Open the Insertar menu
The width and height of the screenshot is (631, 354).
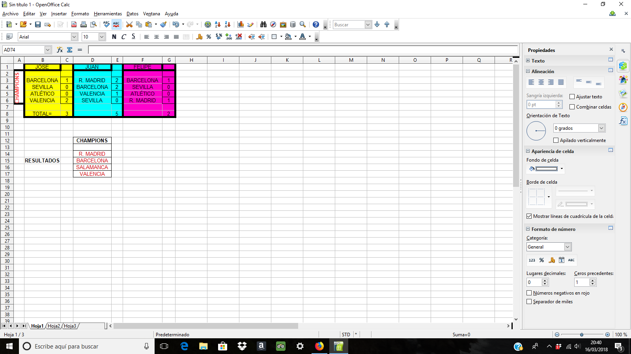point(59,14)
